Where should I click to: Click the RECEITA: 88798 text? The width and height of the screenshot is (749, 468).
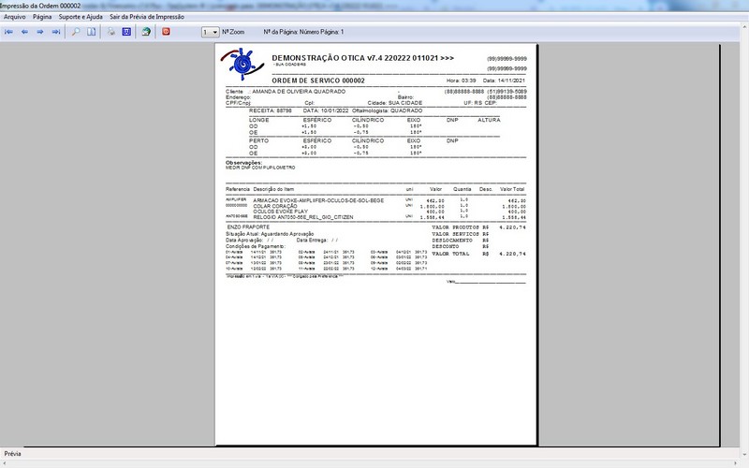(270, 110)
